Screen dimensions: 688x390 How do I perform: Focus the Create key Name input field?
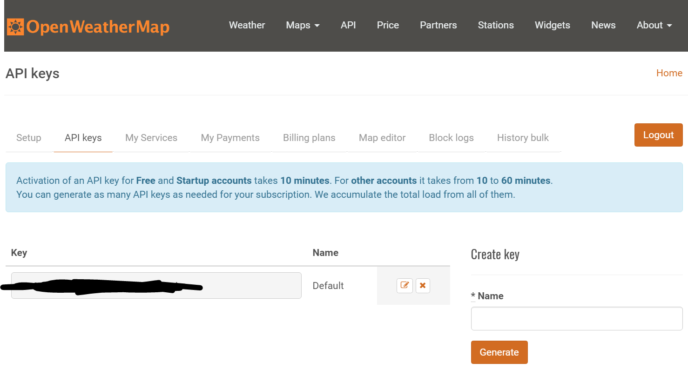coord(577,318)
